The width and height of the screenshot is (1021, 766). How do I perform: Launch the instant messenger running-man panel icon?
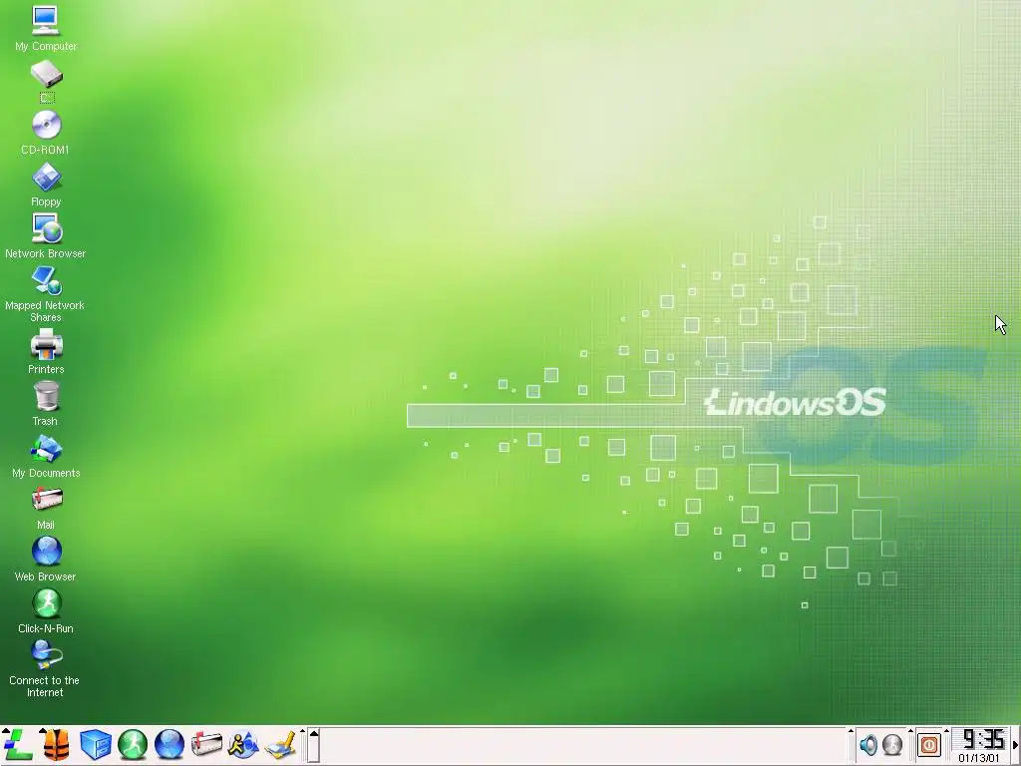pyautogui.click(x=243, y=744)
